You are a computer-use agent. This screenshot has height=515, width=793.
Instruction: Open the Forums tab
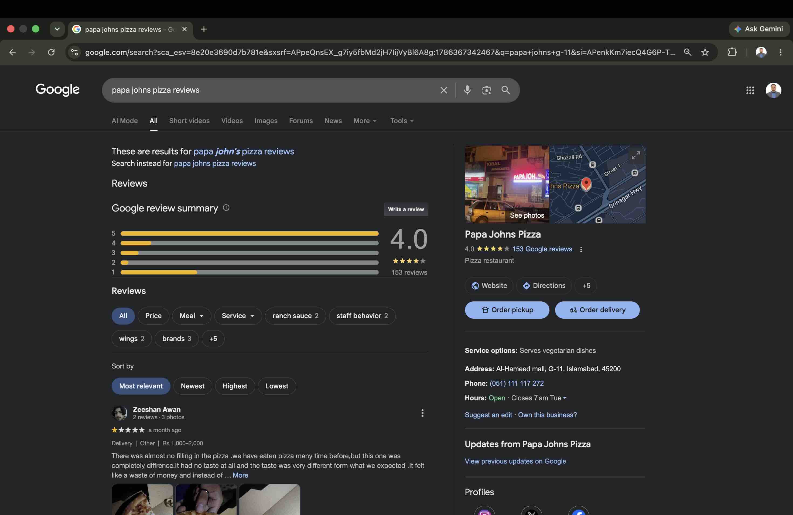coord(301,121)
